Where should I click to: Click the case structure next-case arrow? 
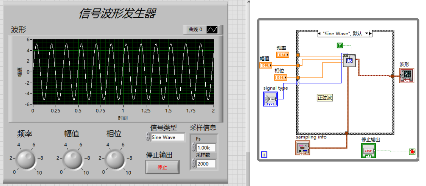371,33
